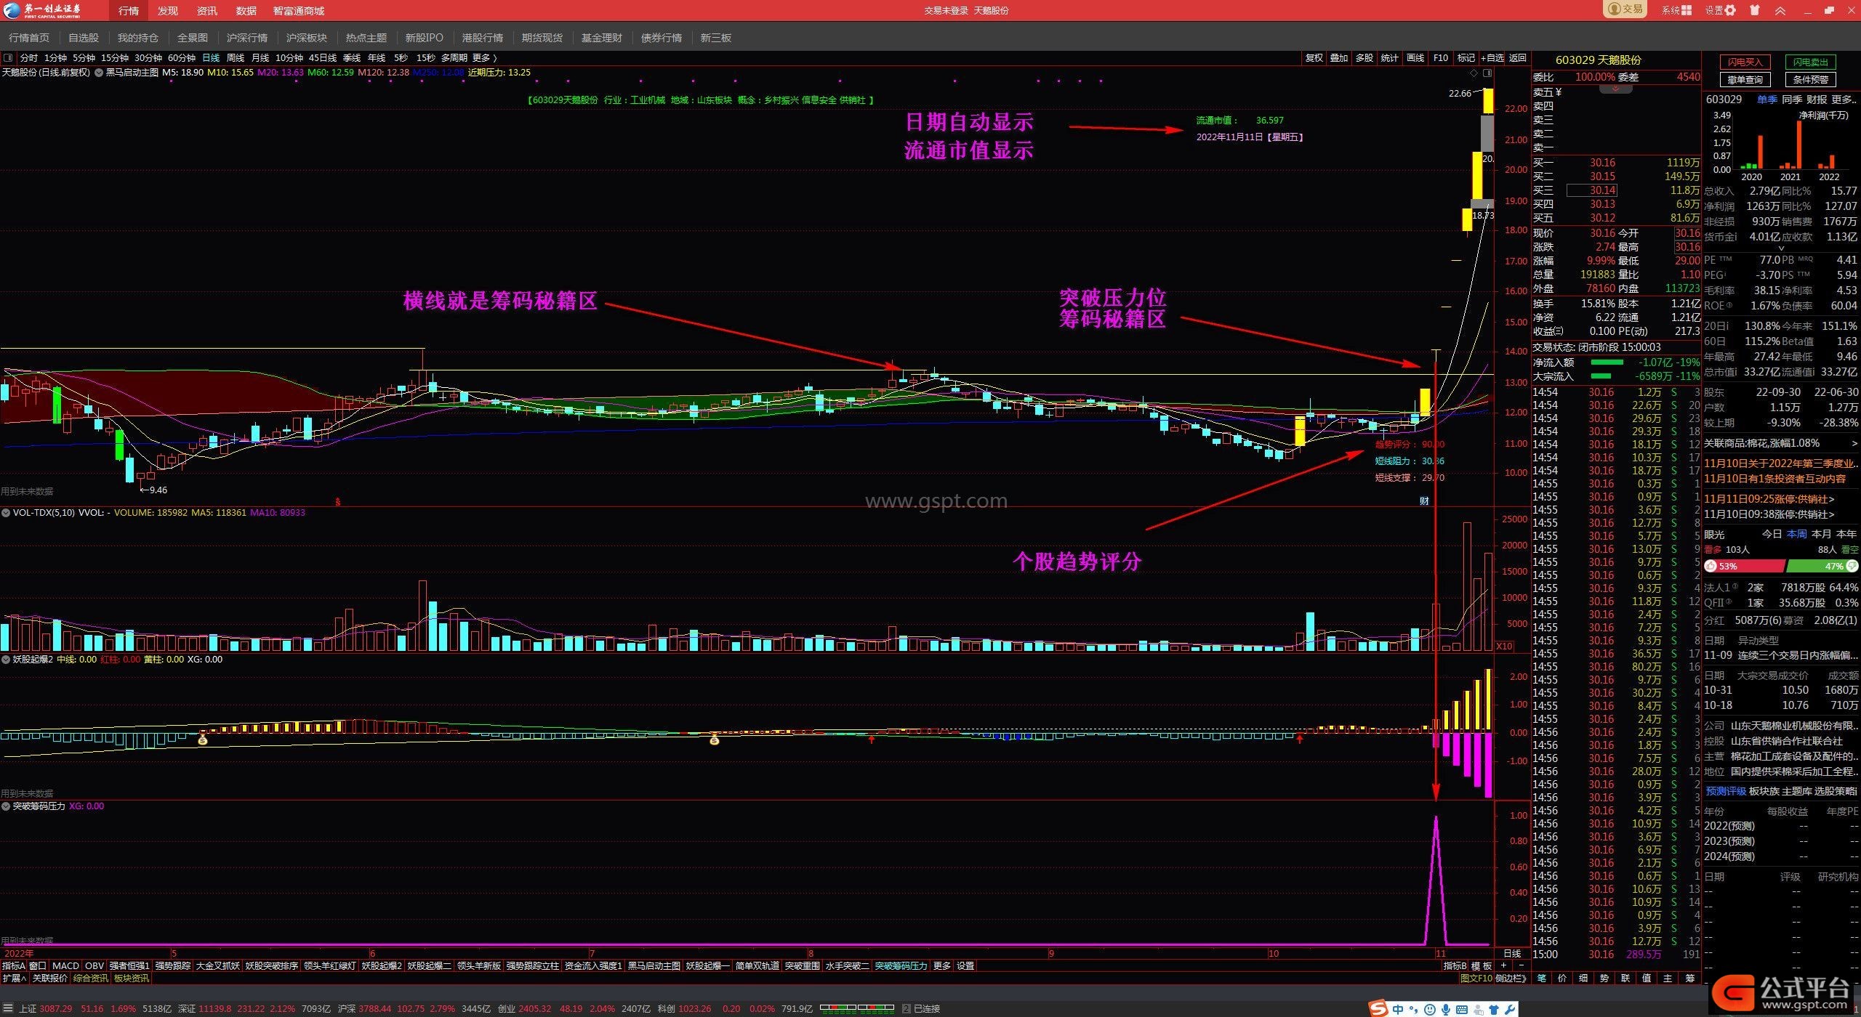Open news 11月10日关于2022年第三季度业绩 link

(x=1780, y=463)
